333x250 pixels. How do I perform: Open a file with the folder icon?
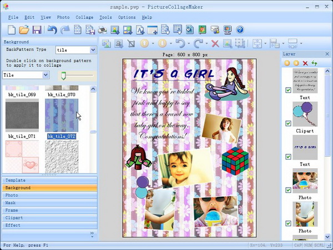[24, 29]
